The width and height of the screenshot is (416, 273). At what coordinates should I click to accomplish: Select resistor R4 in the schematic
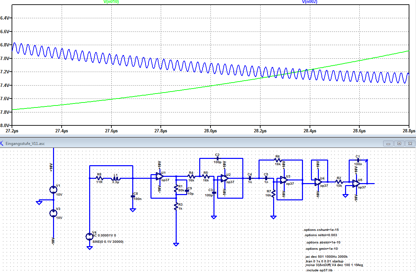pos(191,177)
